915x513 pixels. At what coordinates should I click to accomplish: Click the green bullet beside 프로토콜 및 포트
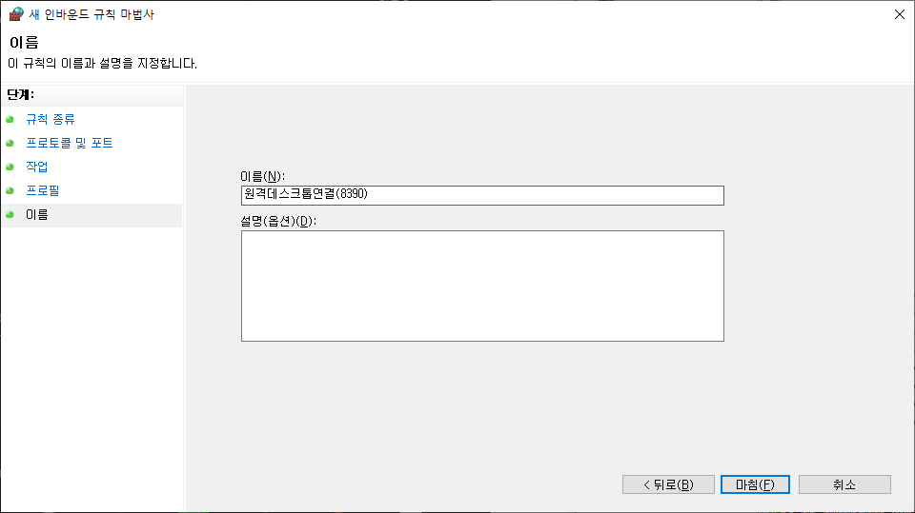[x=10, y=144]
